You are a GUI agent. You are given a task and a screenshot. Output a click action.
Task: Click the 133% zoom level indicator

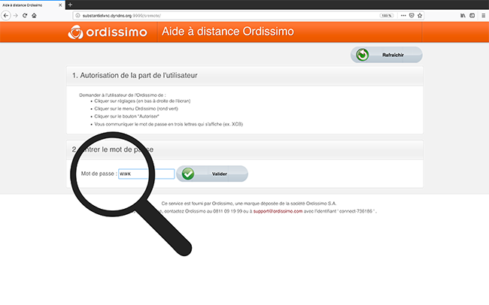point(387,16)
